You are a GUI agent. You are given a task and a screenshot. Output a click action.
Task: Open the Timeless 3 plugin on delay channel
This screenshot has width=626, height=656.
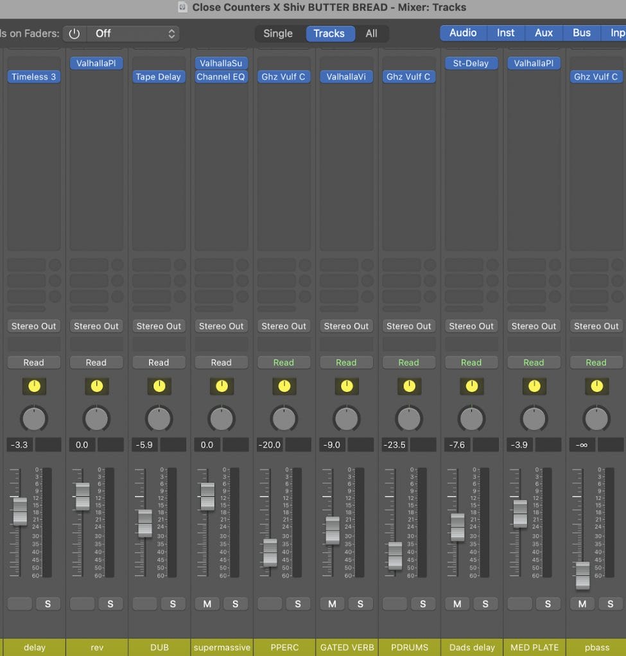(x=34, y=76)
